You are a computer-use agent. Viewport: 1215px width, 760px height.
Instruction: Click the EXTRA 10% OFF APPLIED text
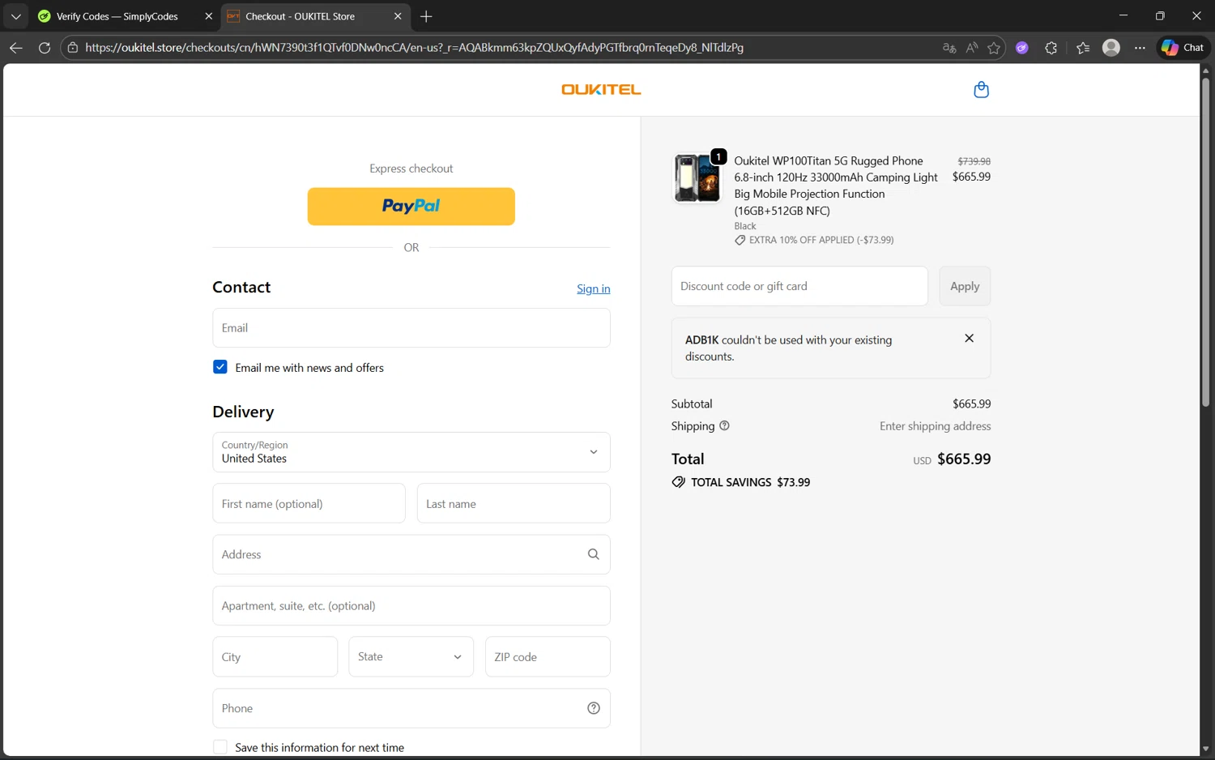pyautogui.click(x=821, y=240)
